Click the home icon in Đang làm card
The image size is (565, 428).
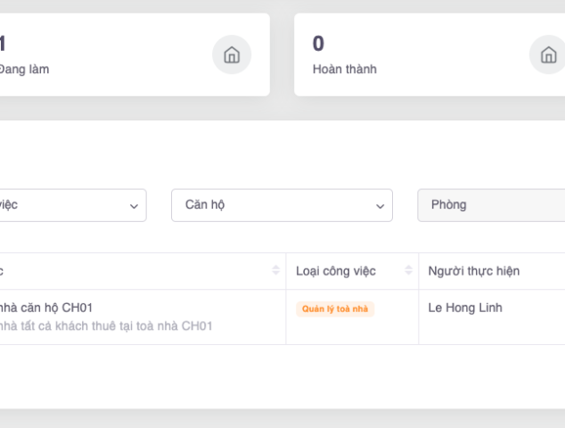click(x=231, y=55)
